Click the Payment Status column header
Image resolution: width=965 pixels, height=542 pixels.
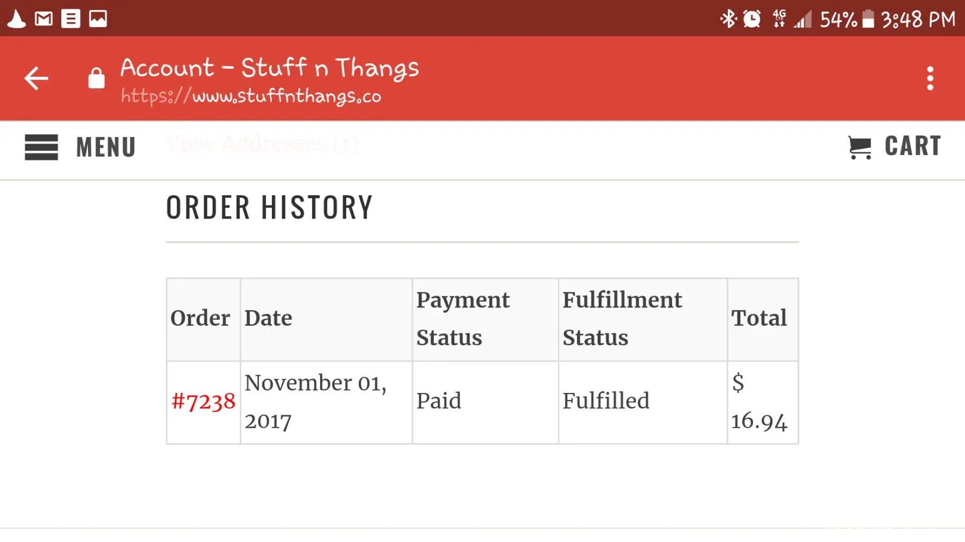coord(463,319)
